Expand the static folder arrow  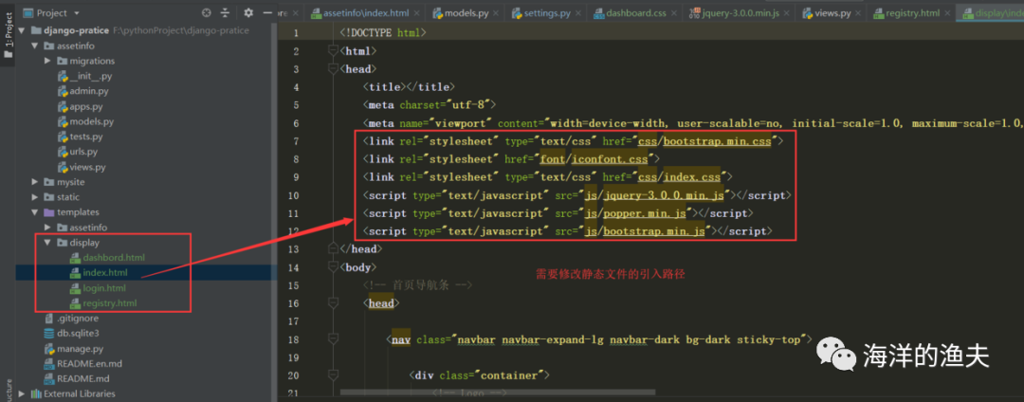point(35,197)
